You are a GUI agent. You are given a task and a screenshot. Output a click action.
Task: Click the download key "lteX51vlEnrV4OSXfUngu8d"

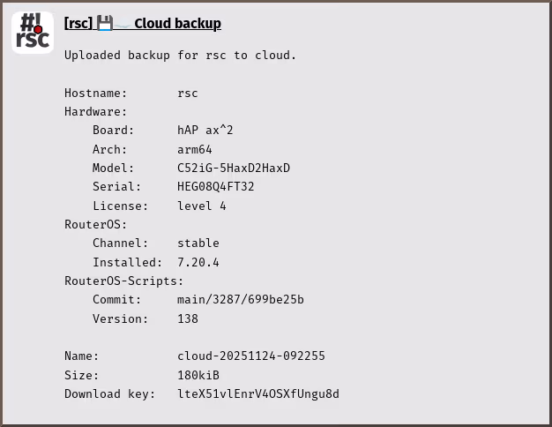(258, 393)
